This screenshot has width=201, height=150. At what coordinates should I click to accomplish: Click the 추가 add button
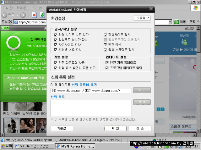pos(142,90)
